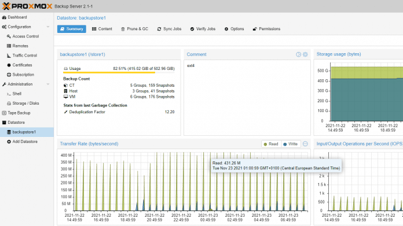Collapse the Administration section arrow

48,84
